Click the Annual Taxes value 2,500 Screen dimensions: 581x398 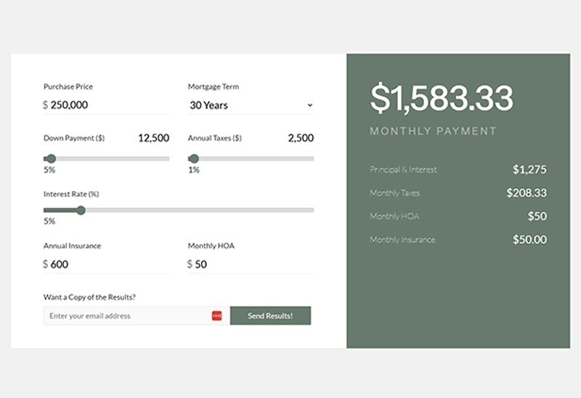(x=301, y=138)
